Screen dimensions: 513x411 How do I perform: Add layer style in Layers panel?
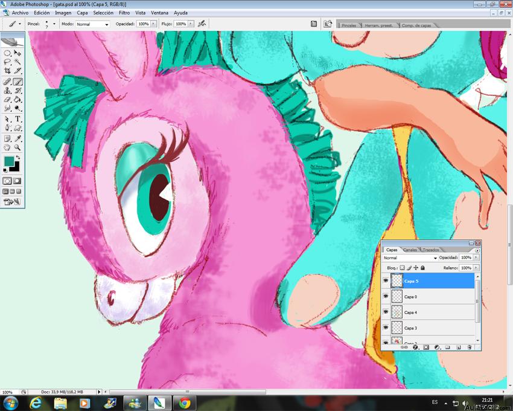(415, 347)
